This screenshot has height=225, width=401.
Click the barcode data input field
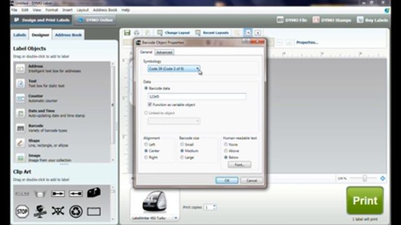point(197,96)
